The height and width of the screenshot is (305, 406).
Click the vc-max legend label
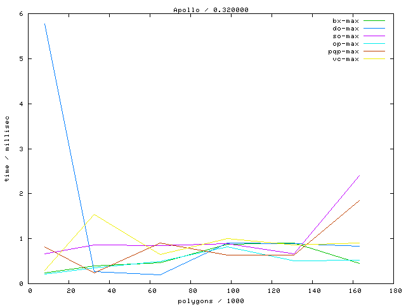pos(345,59)
